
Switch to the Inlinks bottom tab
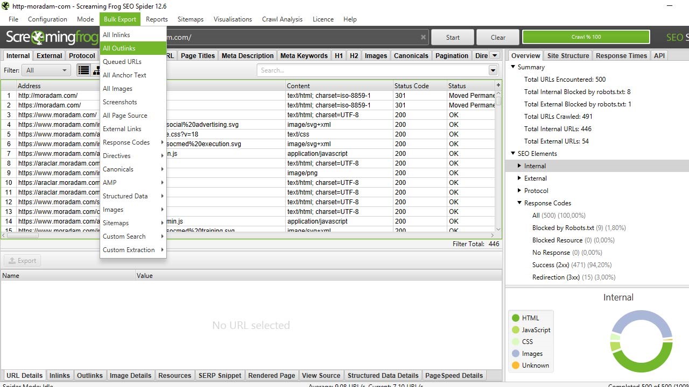(60, 376)
